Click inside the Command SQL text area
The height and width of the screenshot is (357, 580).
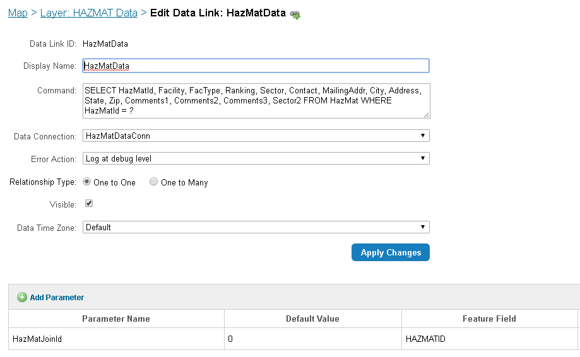click(x=256, y=101)
